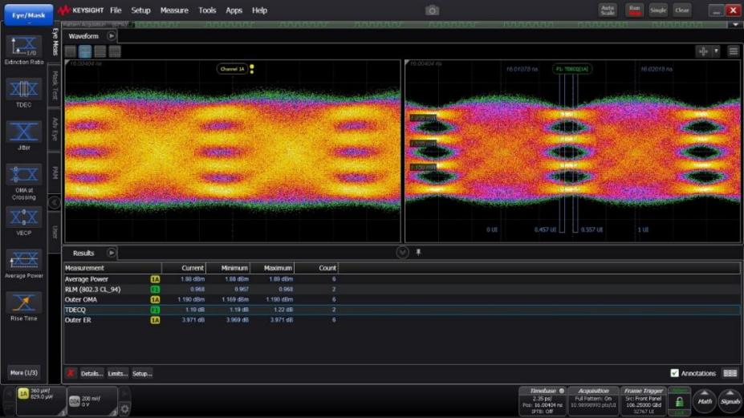Click the Auto Scale button

pyautogui.click(x=608, y=10)
